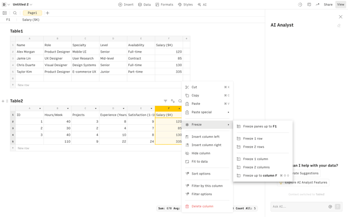Select Freeze in the context menu
This screenshot has width=348, height=217.
point(207,125)
